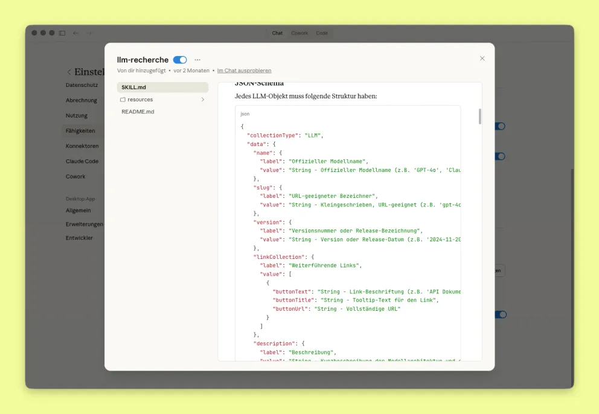
Task: Select Entwickler in the settings sidebar
Action: [79, 238]
